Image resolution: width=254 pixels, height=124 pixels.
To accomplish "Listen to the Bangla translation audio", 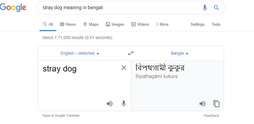I will click(x=202, y=104).
